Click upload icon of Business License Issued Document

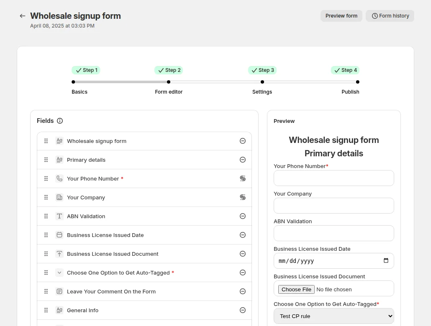pyautogui.click(x=59, y=254)
